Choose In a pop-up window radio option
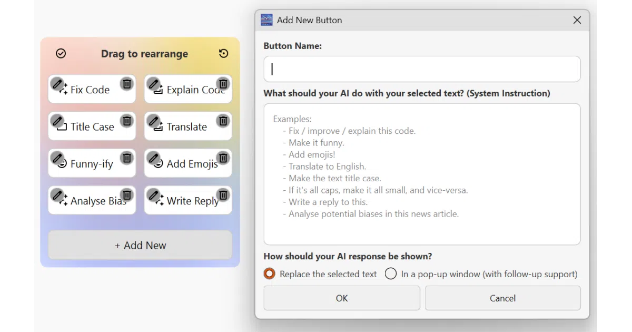Viewport: 632px width, 332px height. pyautogui.click(x=390, y=274)
